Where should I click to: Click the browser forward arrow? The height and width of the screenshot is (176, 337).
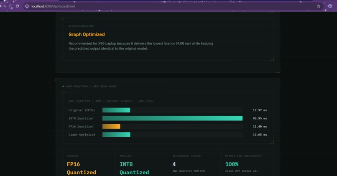click(x=9, y=6)
